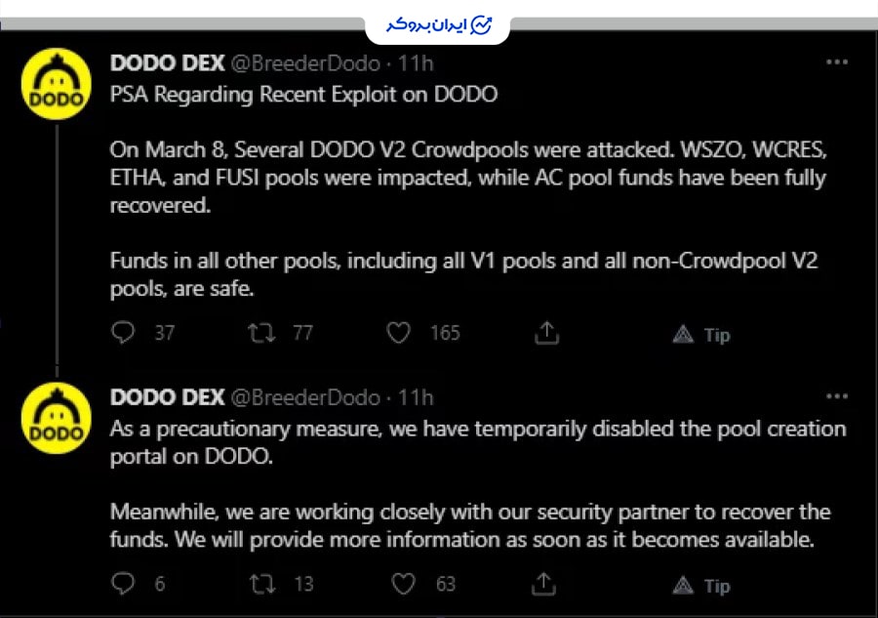Click the Iran Broker logo at top

pyautogui.click(x=438, y=24)
